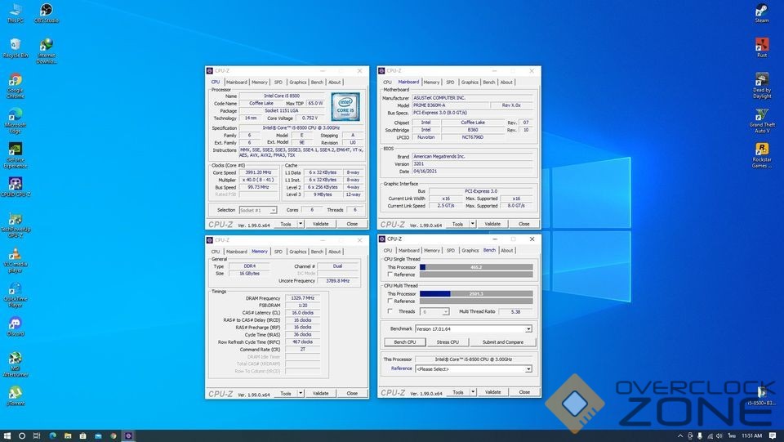Image resolution: width=784 pixels, height=442 pixels.
Task: Click the multi thread This Processor score bar
Action: pos(476,293)
